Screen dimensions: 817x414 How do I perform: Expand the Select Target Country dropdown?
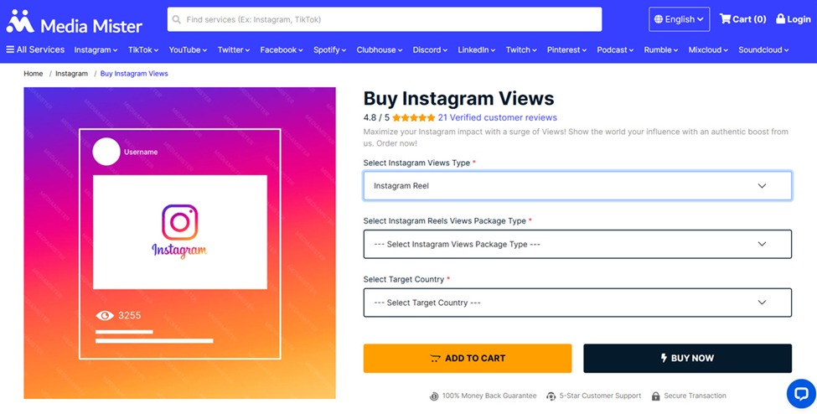click(577, 303)
